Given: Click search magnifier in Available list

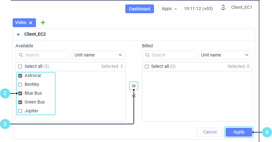Looking at the screenshot, I should 21,55.
